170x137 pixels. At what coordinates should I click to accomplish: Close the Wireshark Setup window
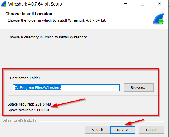(x=160, y=4)
